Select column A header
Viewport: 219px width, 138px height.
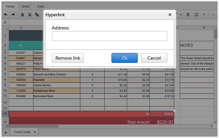click(x=21, y=28)
